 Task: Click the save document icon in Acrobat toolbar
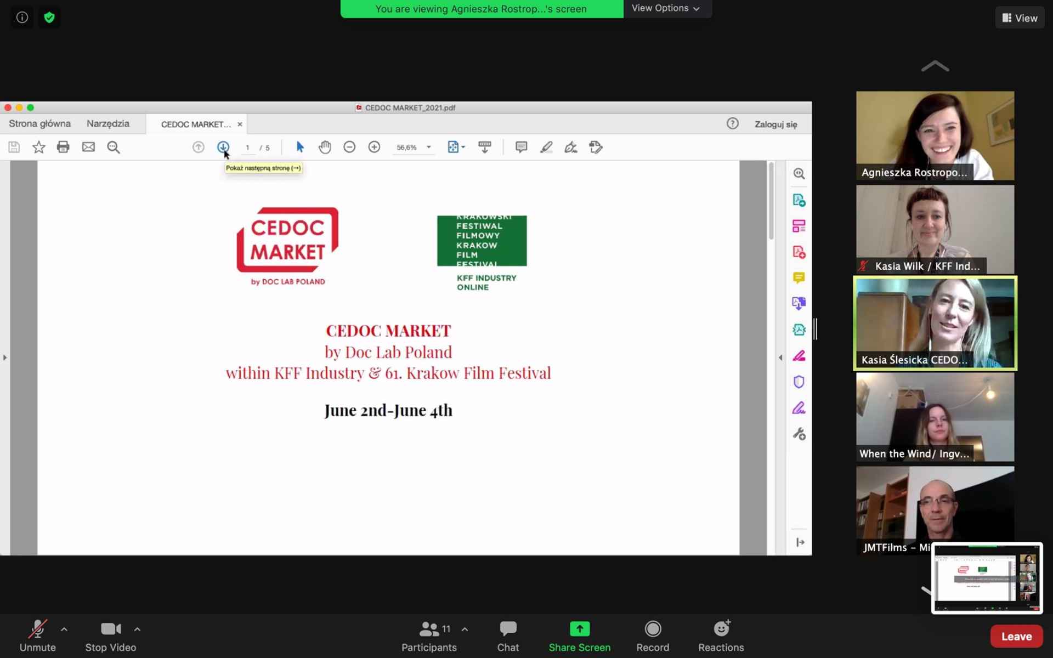[x=14, y=147]
